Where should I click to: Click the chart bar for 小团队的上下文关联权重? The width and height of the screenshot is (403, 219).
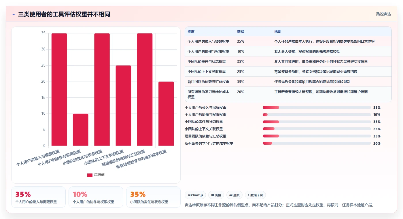point(123,106)
